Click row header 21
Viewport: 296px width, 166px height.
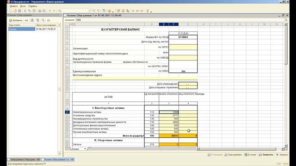coord(67,112)
